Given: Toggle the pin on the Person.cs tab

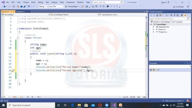Looking at the screenshot, I should (x=11, y=12).
